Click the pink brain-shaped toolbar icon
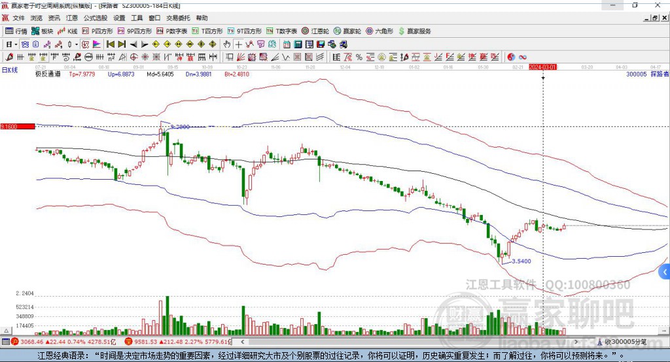The width and height of the screenshot is (670, 362). 260,44
